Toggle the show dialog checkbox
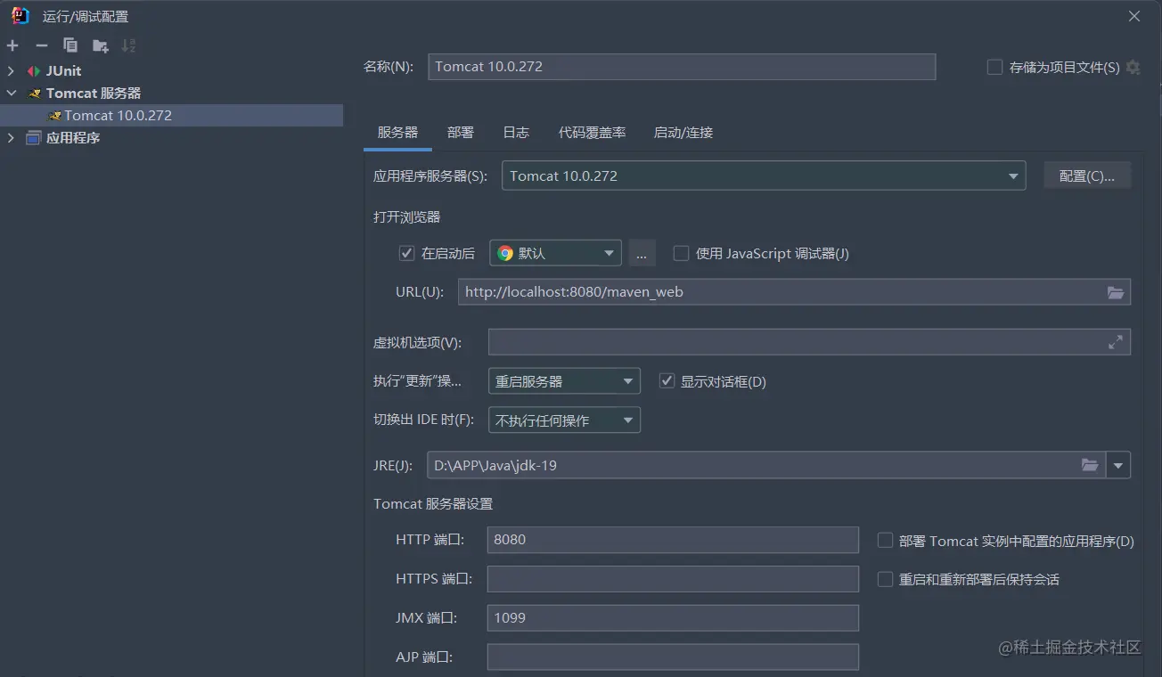This screenshot has height=677, width=1162. coord(667,381)
